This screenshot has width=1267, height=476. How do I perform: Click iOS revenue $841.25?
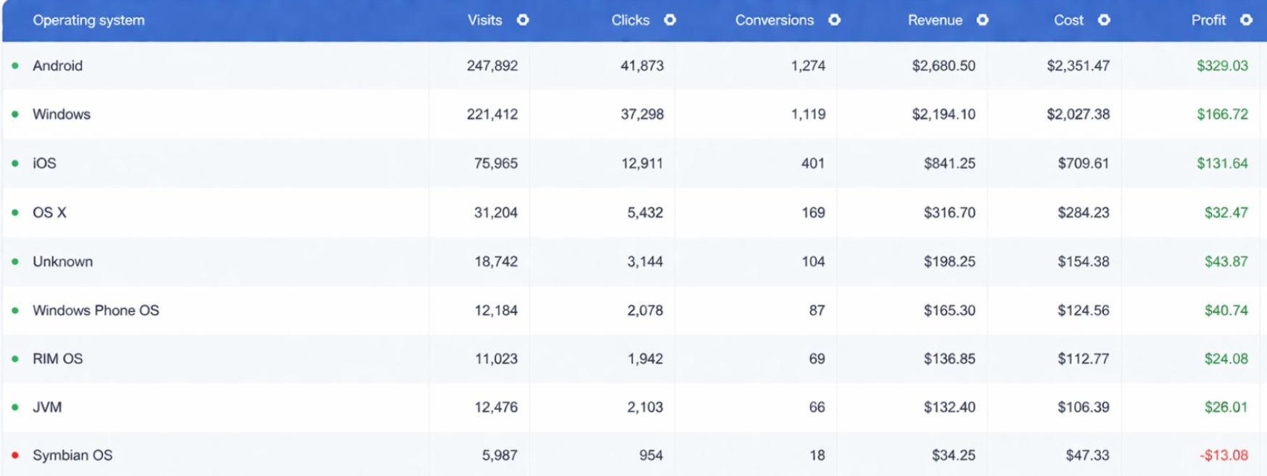tap(949, 164)
